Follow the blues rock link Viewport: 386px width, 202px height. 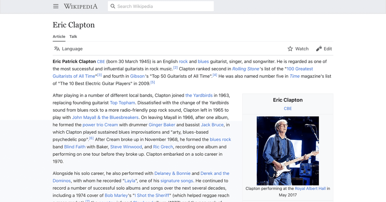tap(220, 140)
